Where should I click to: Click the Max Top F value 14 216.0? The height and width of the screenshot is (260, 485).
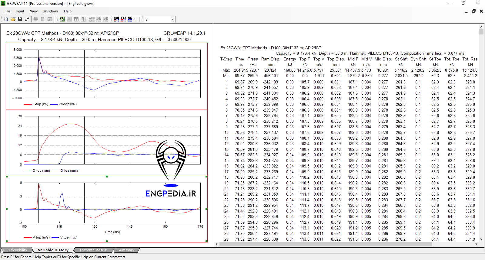305,70
